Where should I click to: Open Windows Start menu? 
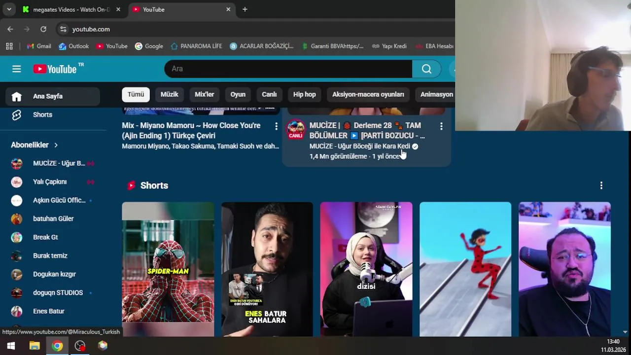coord(11,346)
